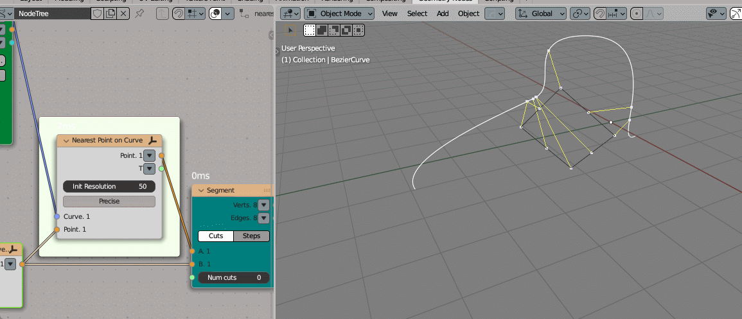Image resolution: width=742 pixels, height=319 pixels.
Task: Toggle proportional editing in viewport header
Action: [637, 13]
